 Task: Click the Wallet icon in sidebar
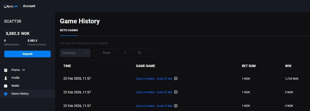coord(6,86)
